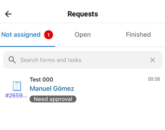Screen dimensions: 165x130
Task: Click the search magnifier icon
Action: tap(12, 60)
